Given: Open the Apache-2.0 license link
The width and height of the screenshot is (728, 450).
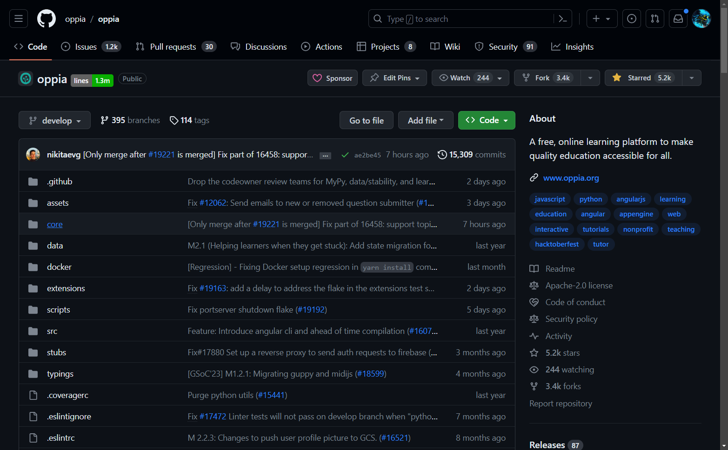Looking at the screenshot, I should (x=579, y=286).
